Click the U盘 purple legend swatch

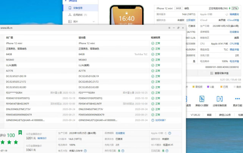208,87
